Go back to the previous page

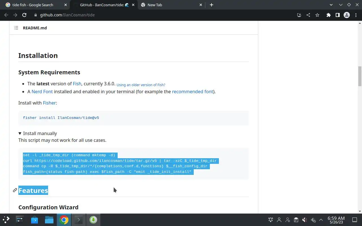pos(6,15)
